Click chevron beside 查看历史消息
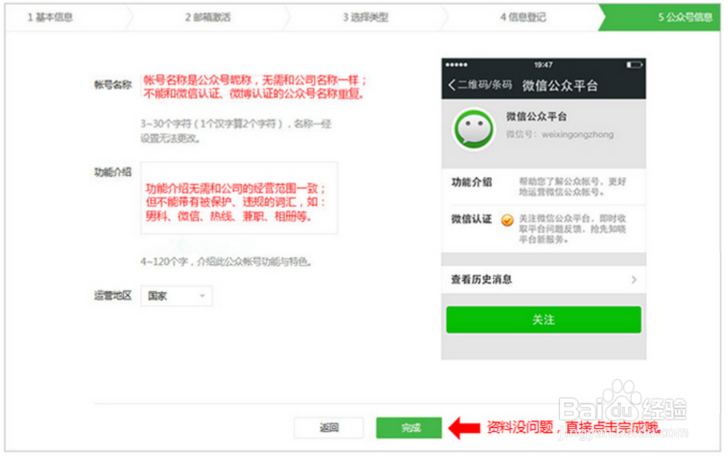728x457 pixels. click(x=634, y=279)
